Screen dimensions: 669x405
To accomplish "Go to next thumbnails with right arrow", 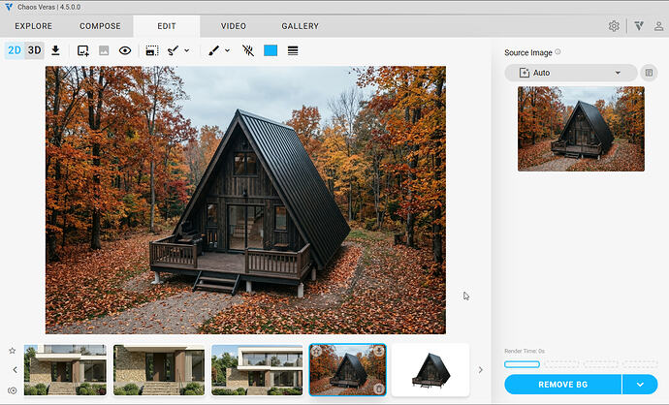I will 480,370.
